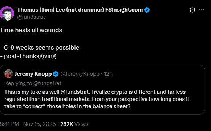Image resolution: width=211 pixels, height=131 pixels.
Task: Open the Thomas (Tom) Lee display name
Action: (x=80, y=10)
